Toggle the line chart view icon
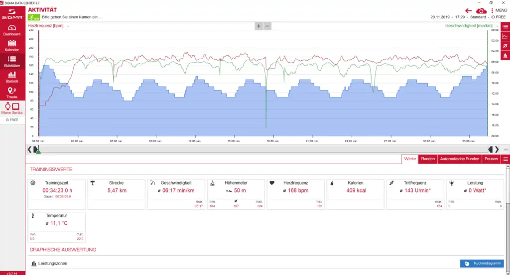This screenshot has height=275, width=510. pyautogui.click(x=506, y=36)
